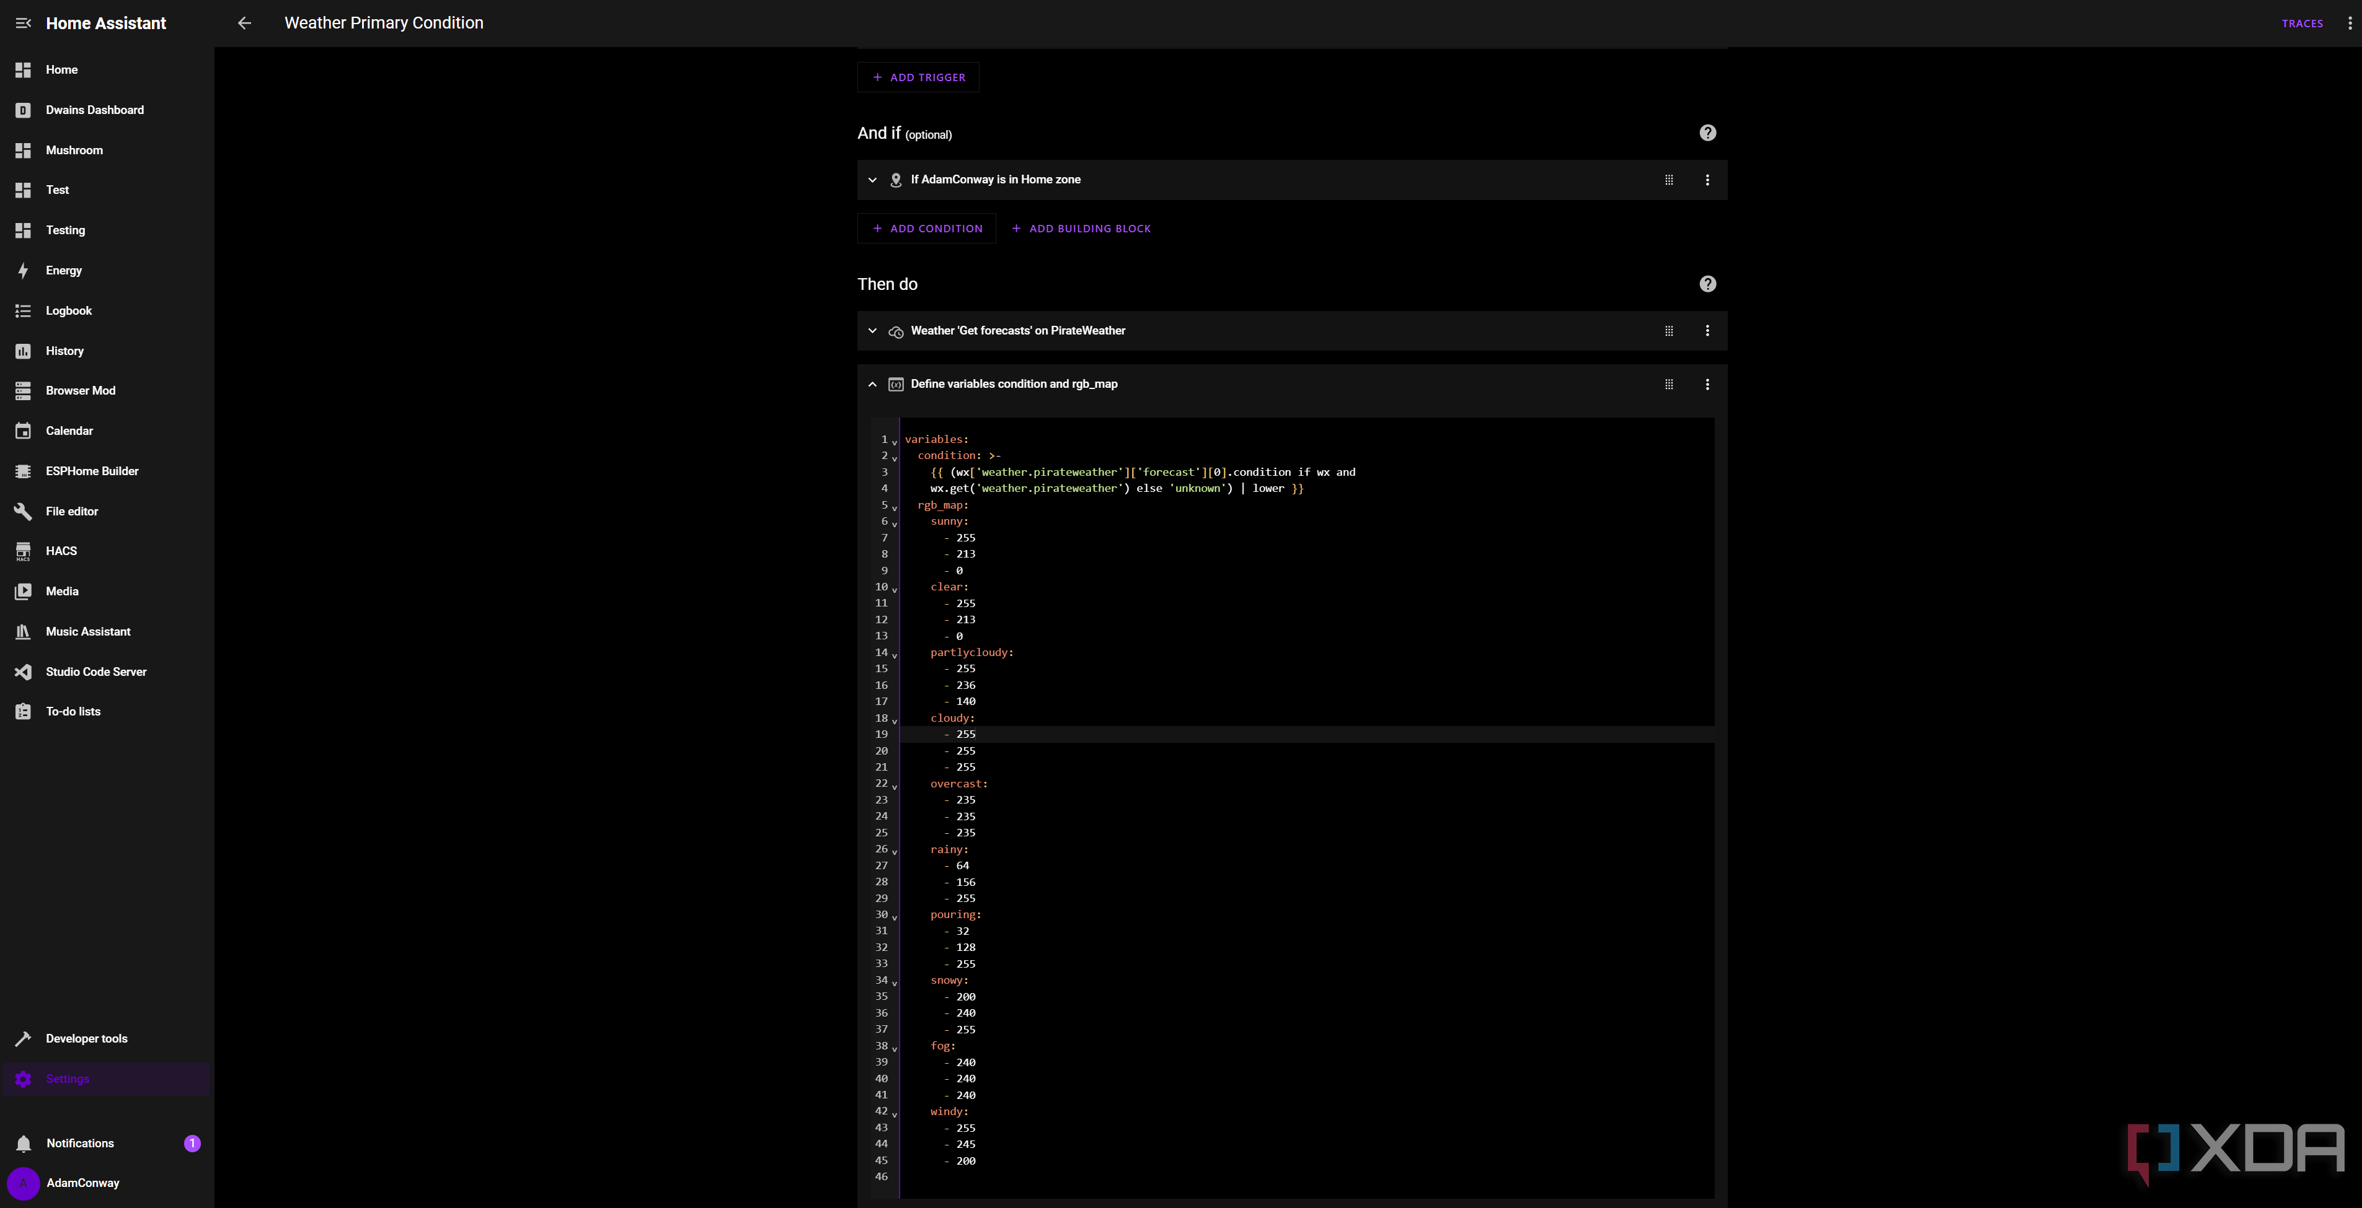Select History in the sidebar
The height and width of the screenshot is (1208, 2362).
(x=107, y=351)
